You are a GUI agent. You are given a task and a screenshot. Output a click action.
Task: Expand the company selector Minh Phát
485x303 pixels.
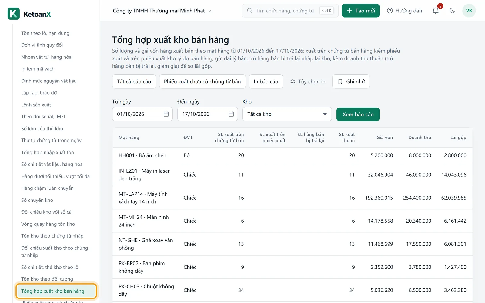pyautogui.click(x=162, y=11)
